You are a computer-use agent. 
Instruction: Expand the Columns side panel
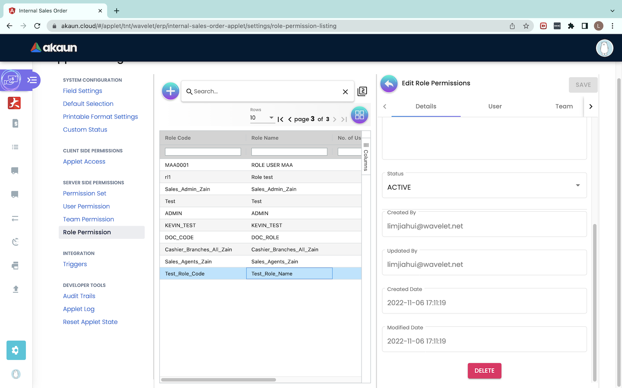pyautogui.click(x=366, y=157)
